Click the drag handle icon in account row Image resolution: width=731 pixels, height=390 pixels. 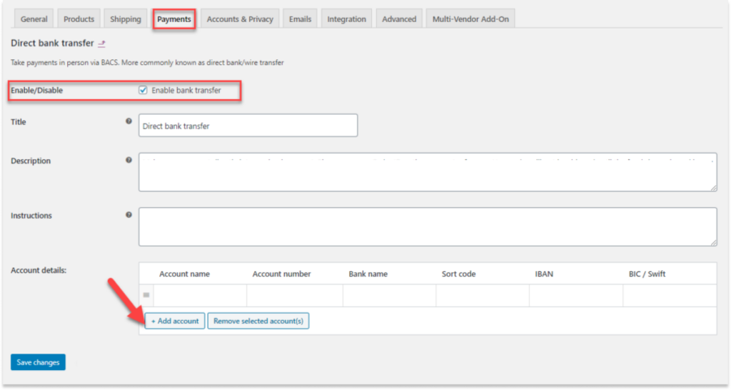[146, 295]
